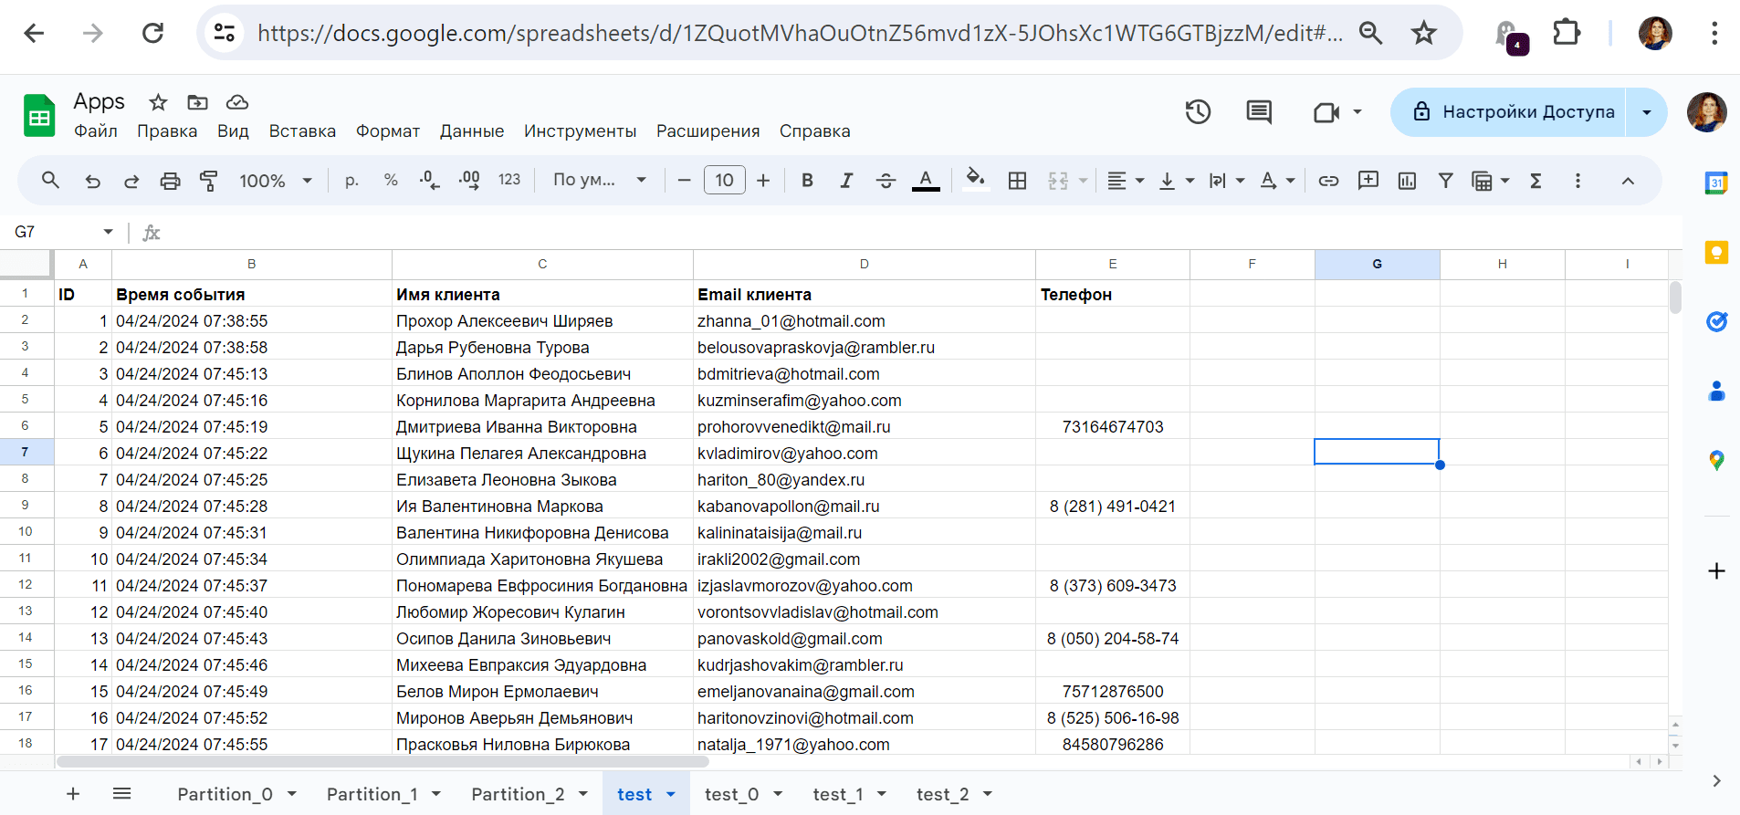Open the font family dropdown

599,180
